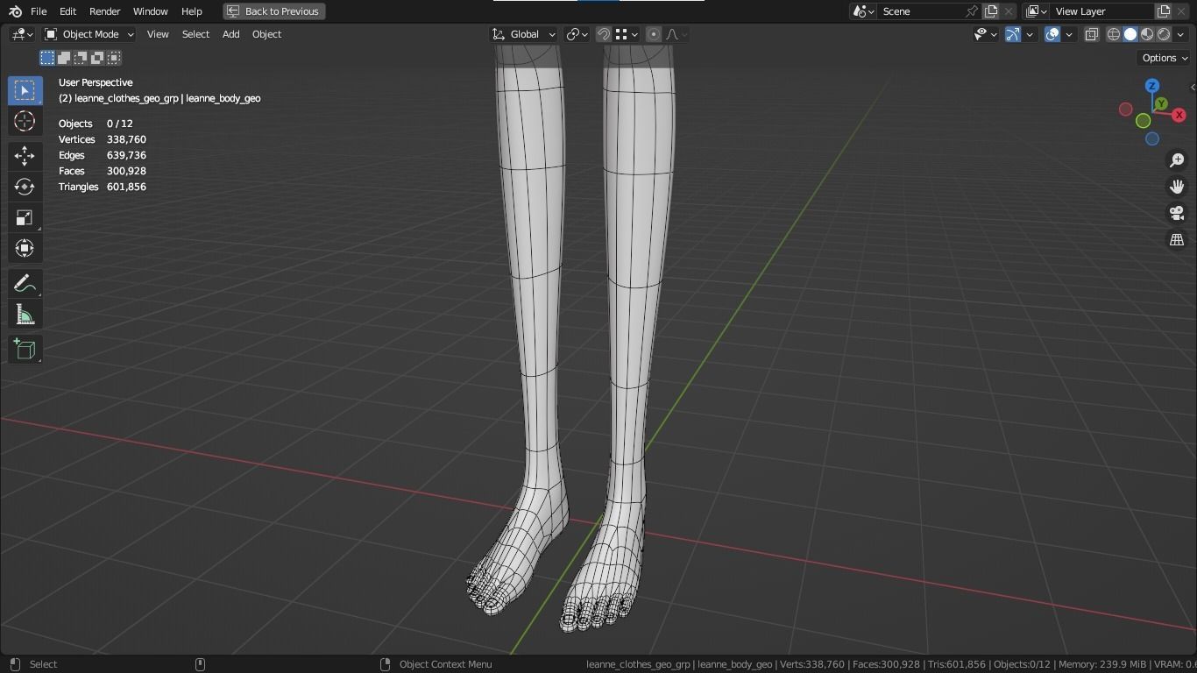Open the snapping options dropdown
This screenshot has width=1197, height=673.
click(x=626, y=34)
